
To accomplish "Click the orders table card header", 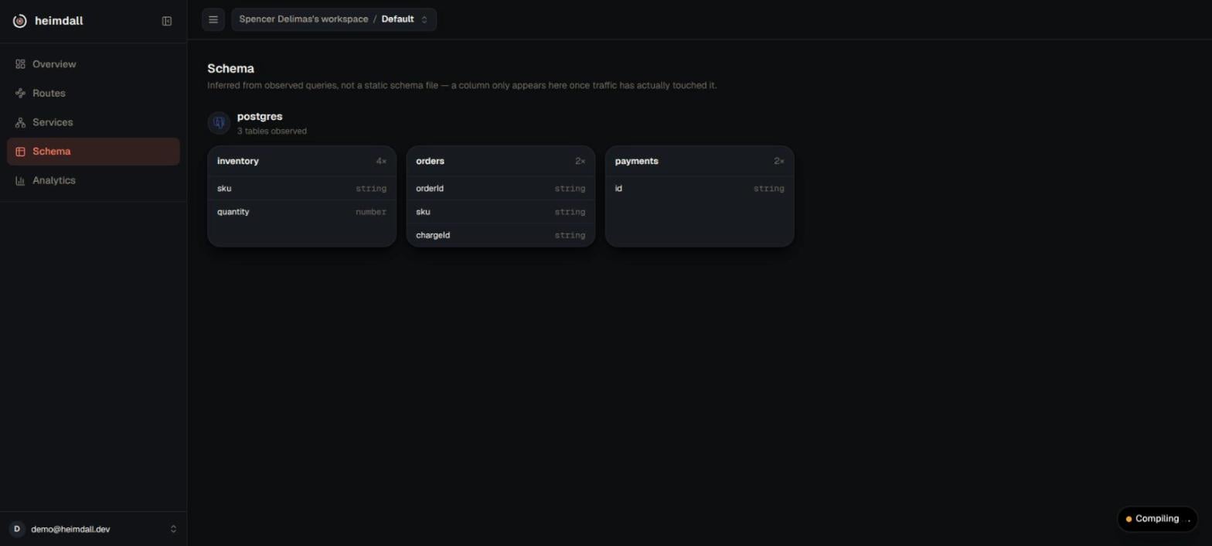I will pyautogui.click(x=501, y=161).
